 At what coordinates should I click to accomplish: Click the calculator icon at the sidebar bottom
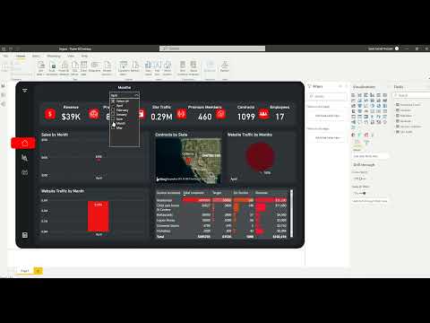(x=25, y=235)
